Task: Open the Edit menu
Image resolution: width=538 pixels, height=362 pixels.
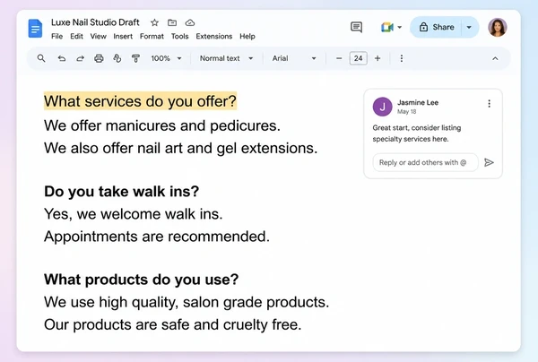Action: (76, 37)
